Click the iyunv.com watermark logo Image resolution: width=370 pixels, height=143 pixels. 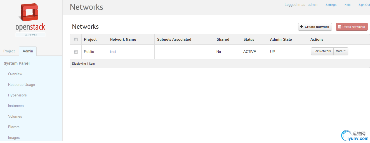(x=355, y=135)
